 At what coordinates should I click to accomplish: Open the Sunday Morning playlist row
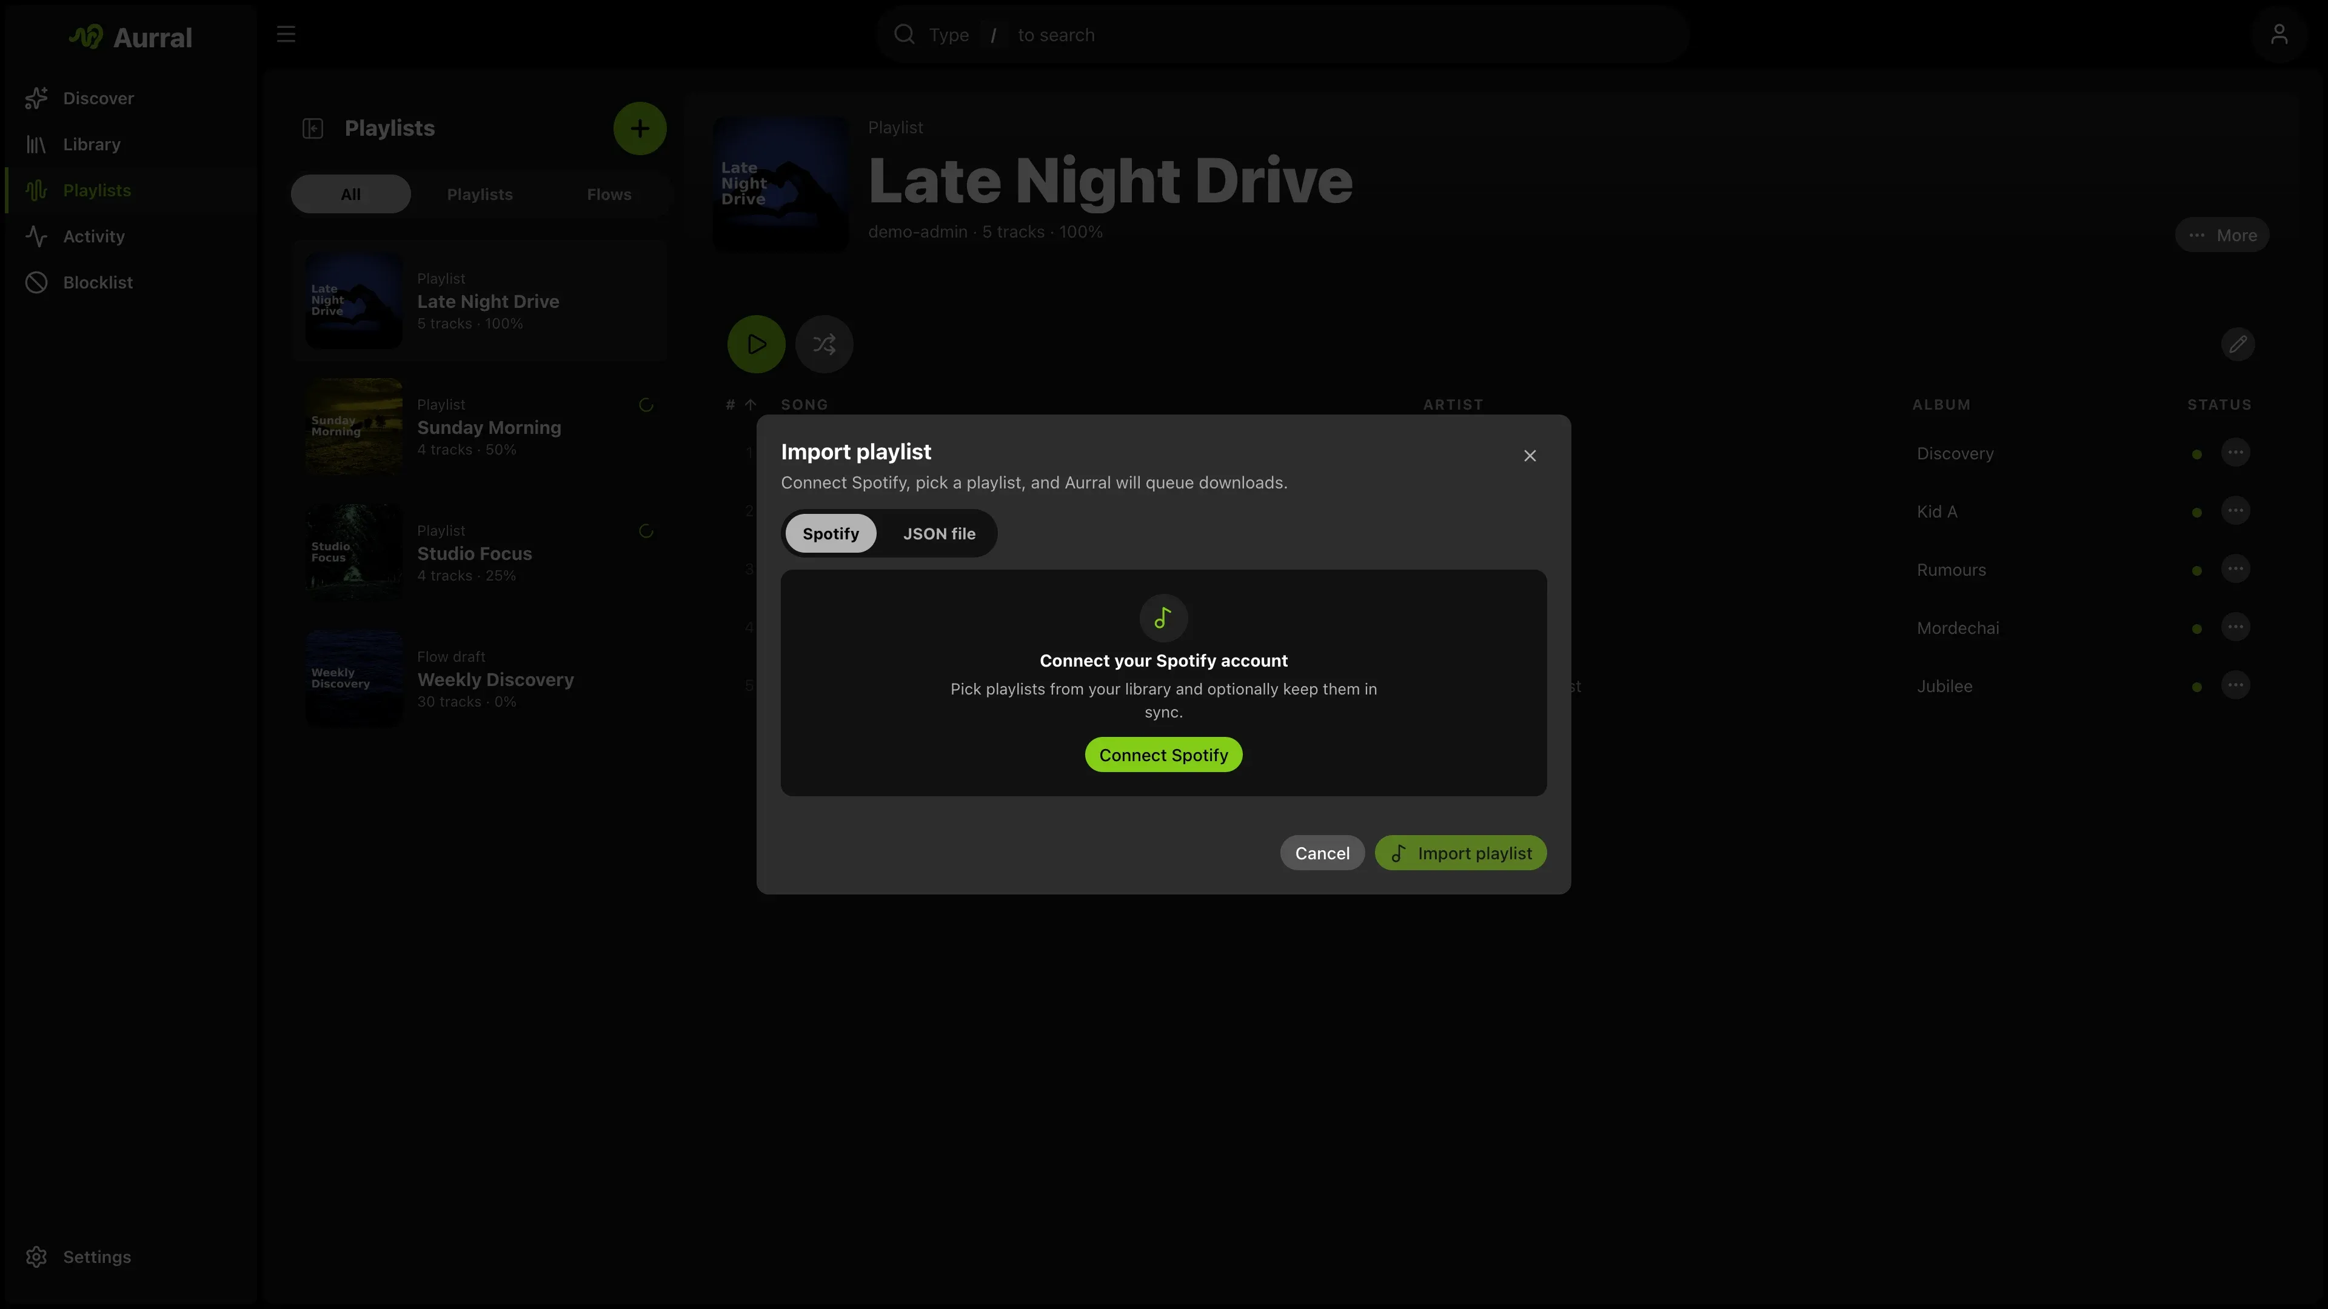pyautogui.click(x=480, y=427)
